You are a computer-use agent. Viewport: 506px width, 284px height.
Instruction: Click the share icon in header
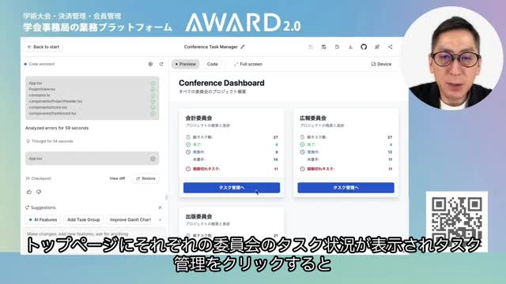(x=390, y=47)
